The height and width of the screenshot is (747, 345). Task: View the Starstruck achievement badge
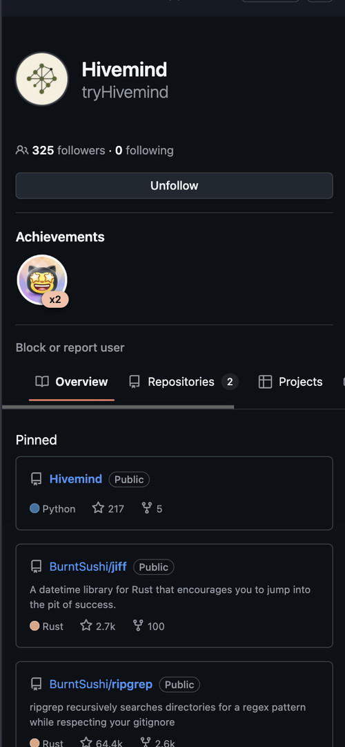click(42, 279)
